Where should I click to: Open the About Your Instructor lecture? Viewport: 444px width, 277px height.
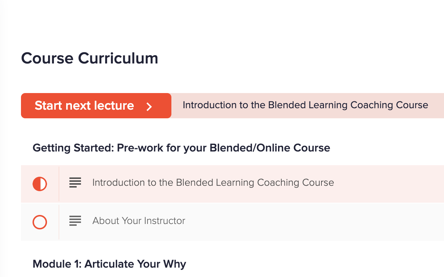(x=139, y=221)
